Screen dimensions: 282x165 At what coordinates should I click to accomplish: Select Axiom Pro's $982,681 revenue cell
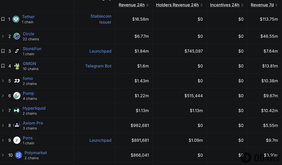point(140,125)
